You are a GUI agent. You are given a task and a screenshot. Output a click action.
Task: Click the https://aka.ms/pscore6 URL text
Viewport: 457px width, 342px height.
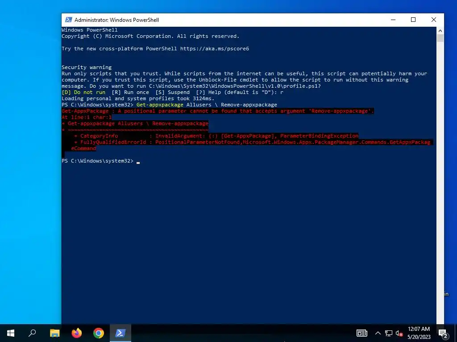point(215,49)
